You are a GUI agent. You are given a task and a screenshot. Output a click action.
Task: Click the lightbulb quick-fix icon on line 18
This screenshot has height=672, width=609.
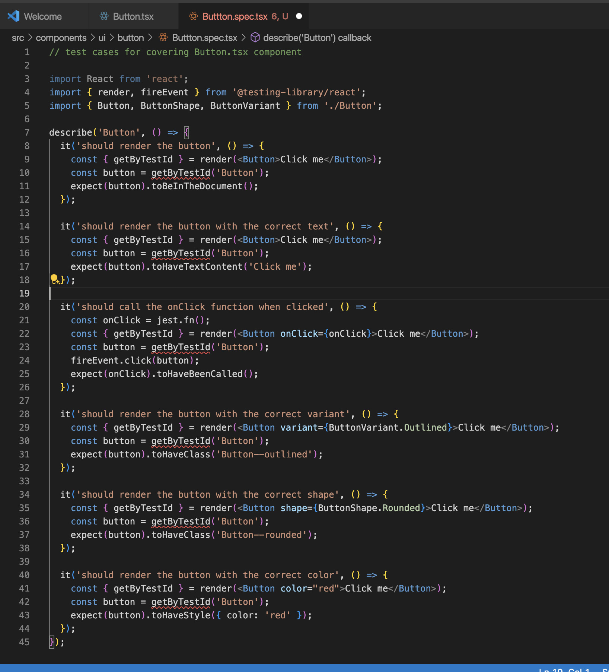(54, 279)
